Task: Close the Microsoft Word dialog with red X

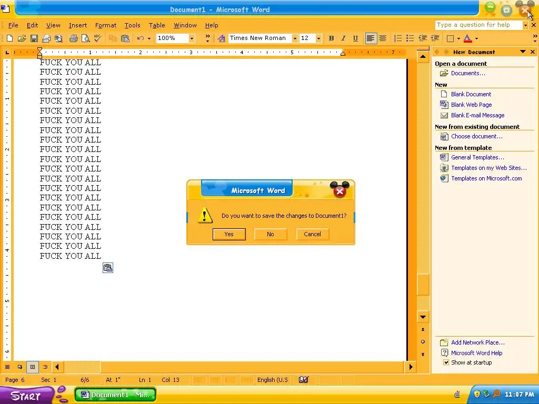Action: coord(340,191)
